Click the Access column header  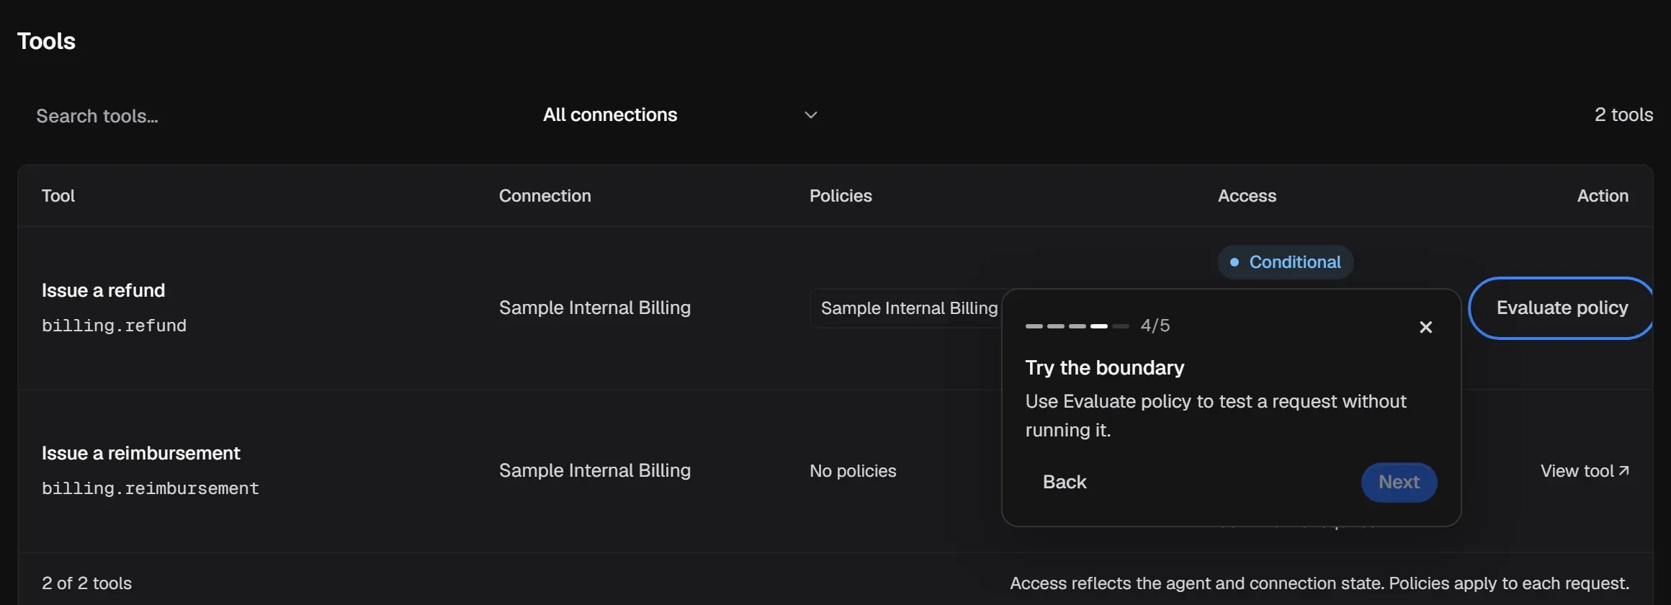pos(1247,196)
